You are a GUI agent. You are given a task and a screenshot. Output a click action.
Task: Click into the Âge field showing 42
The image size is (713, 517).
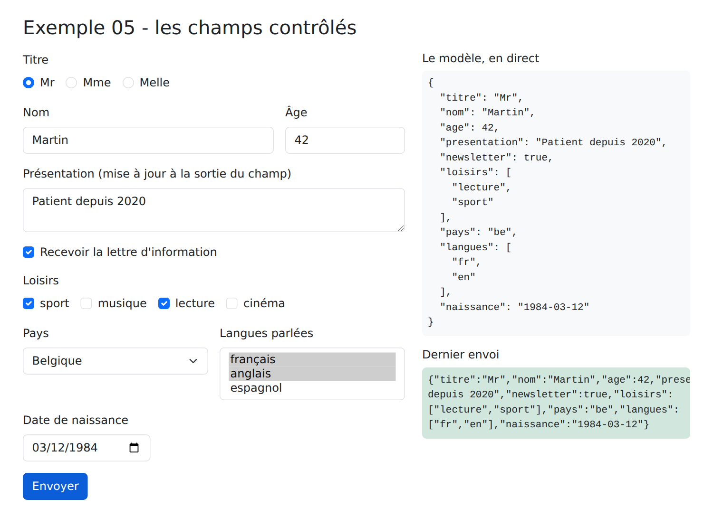(345, 140)
